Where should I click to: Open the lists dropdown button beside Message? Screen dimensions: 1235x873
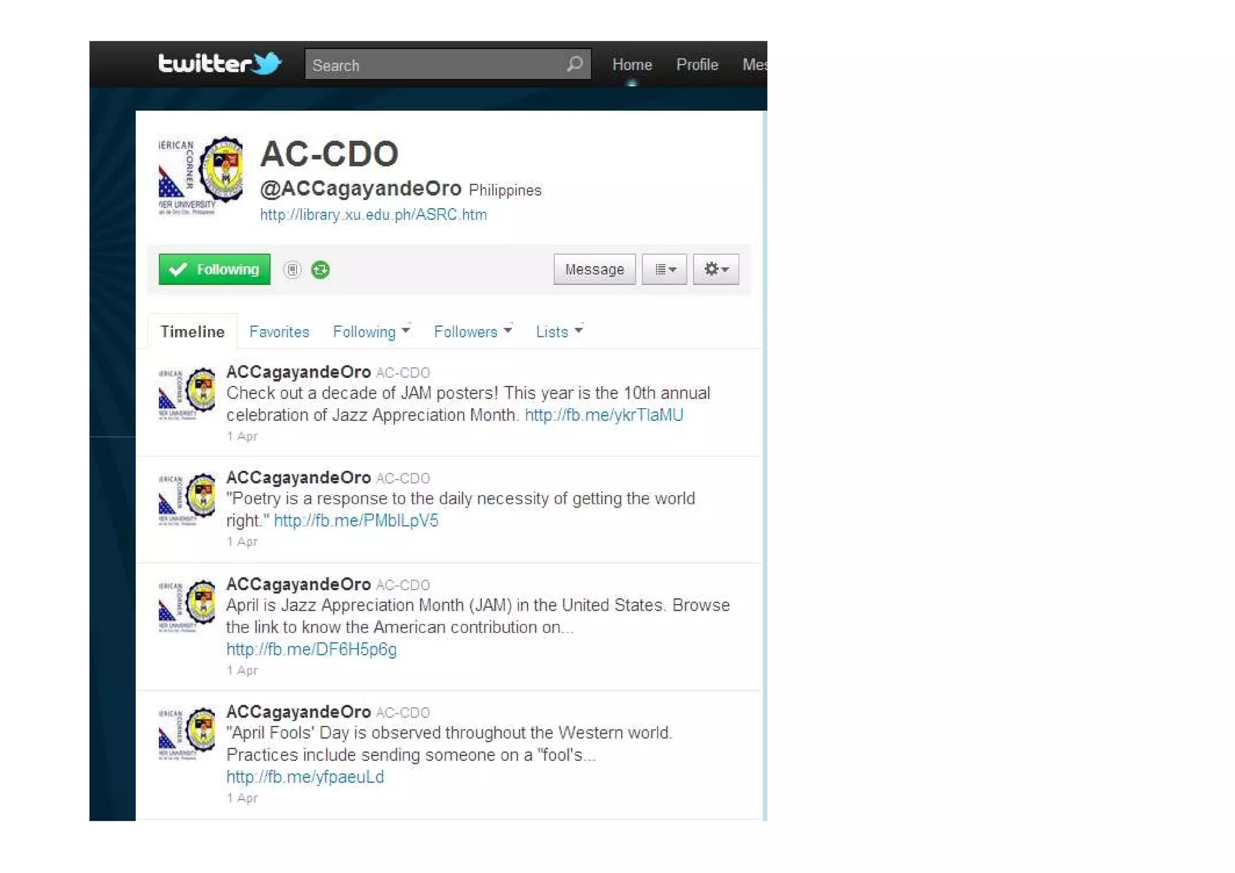tap(665, 269)
